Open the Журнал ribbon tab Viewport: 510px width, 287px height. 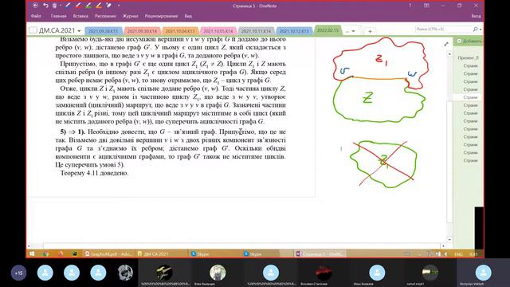(x=130, y=16)
